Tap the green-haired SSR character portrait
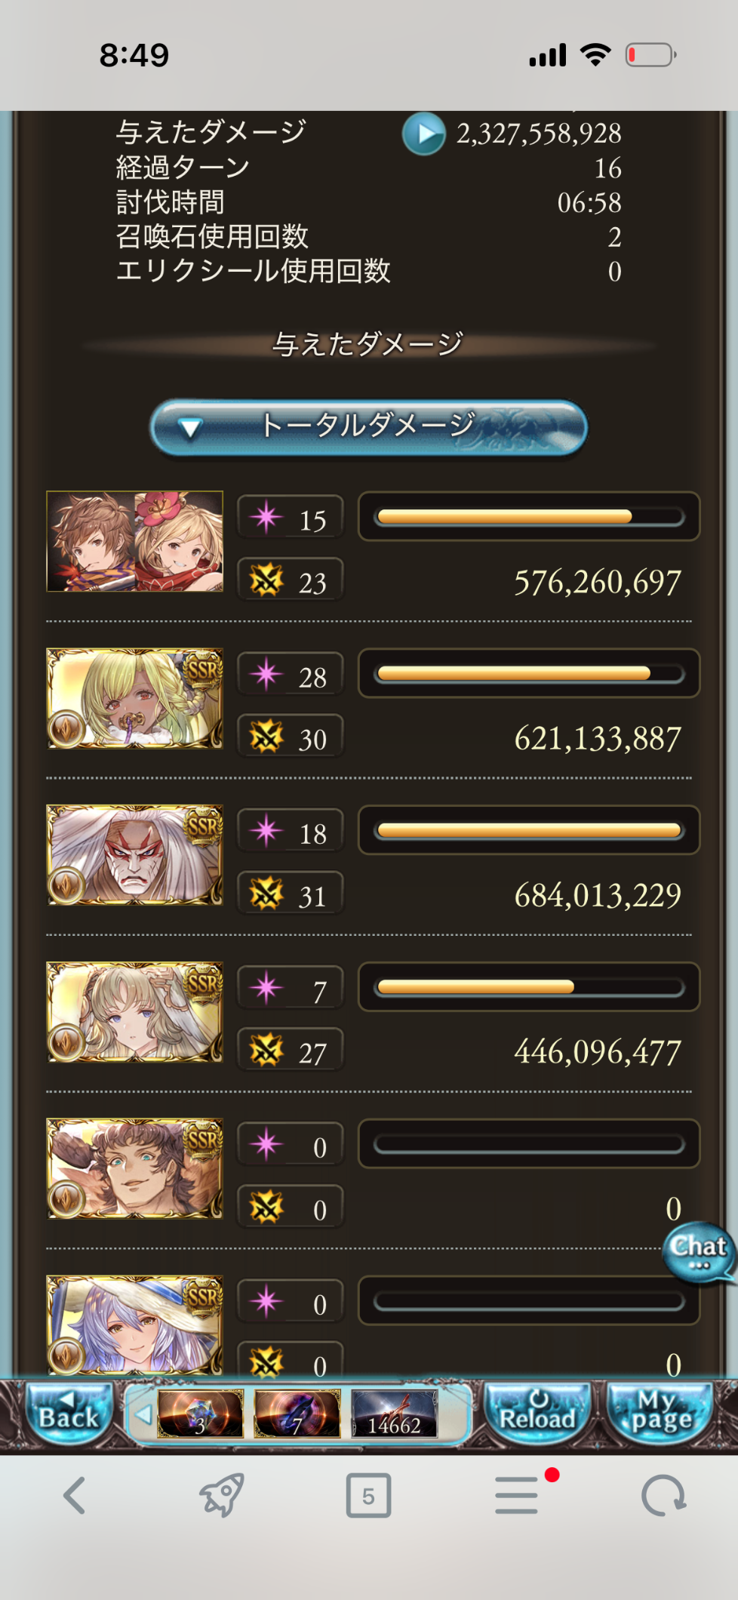Image resolution: width=738 pixels, height=1600 pixels. (x=135, y=698)
